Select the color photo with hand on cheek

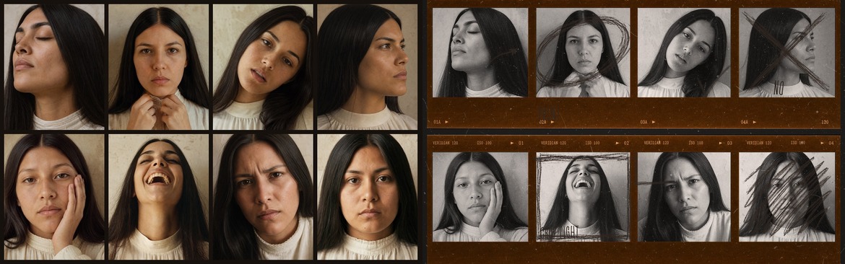[54, 197]
